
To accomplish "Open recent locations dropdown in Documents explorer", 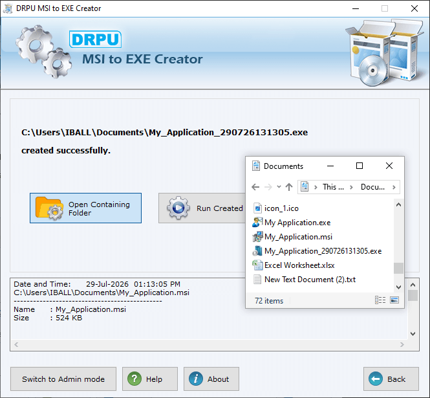I will (x=279, y=187).
